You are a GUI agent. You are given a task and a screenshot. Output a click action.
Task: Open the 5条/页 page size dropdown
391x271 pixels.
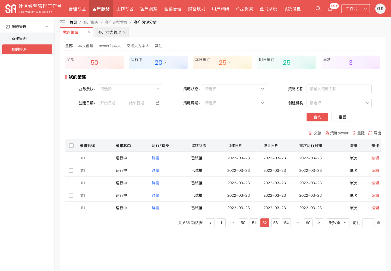point(338,223)
